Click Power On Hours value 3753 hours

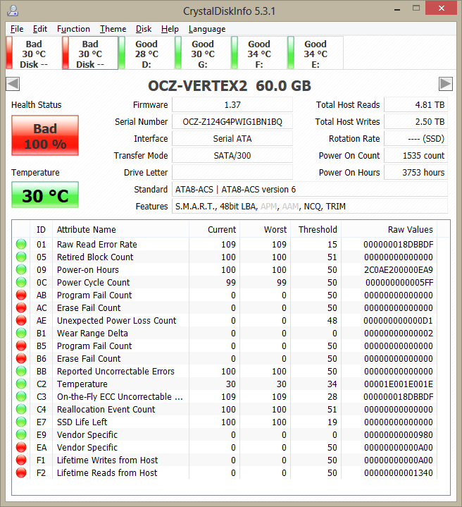416,172
